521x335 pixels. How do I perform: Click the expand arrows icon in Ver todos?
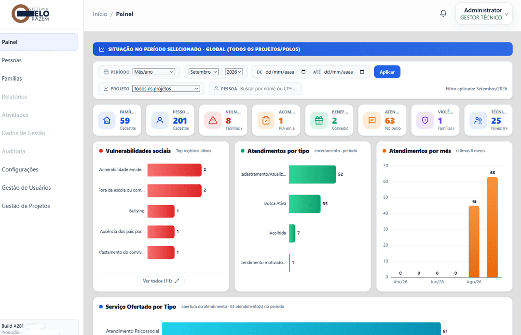coord(177,281)
